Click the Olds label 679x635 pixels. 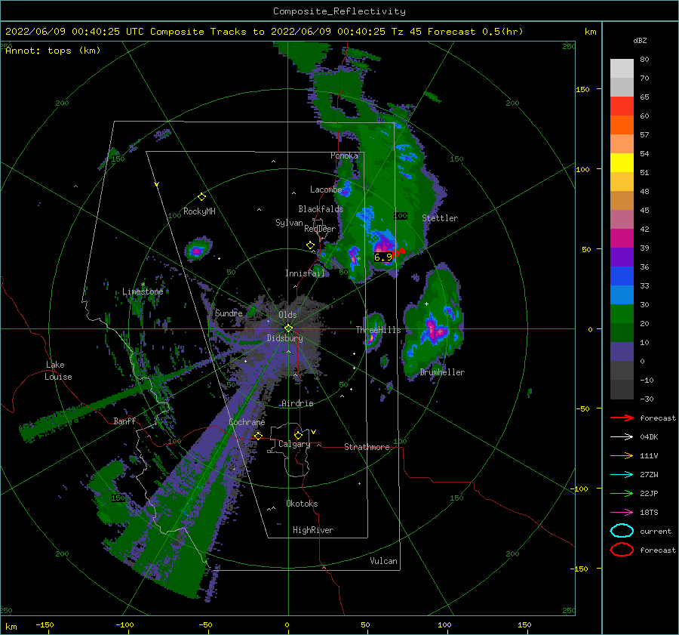pos(287,315)
